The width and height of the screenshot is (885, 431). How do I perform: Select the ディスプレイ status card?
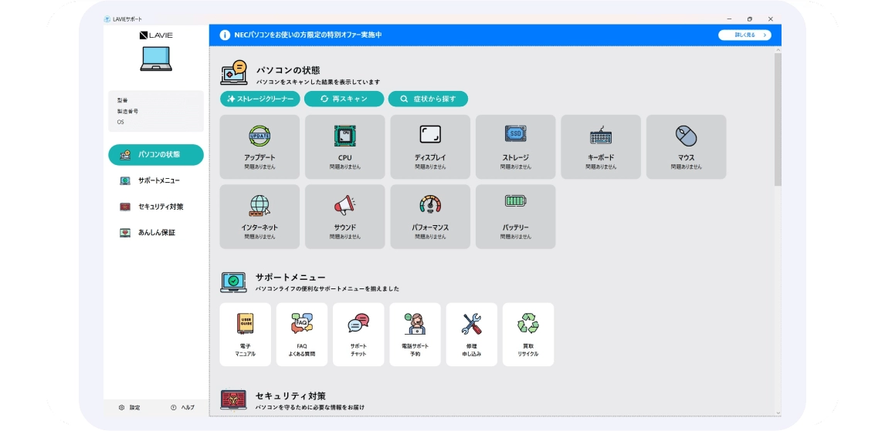pyautogui.click(x=430, y=147)
